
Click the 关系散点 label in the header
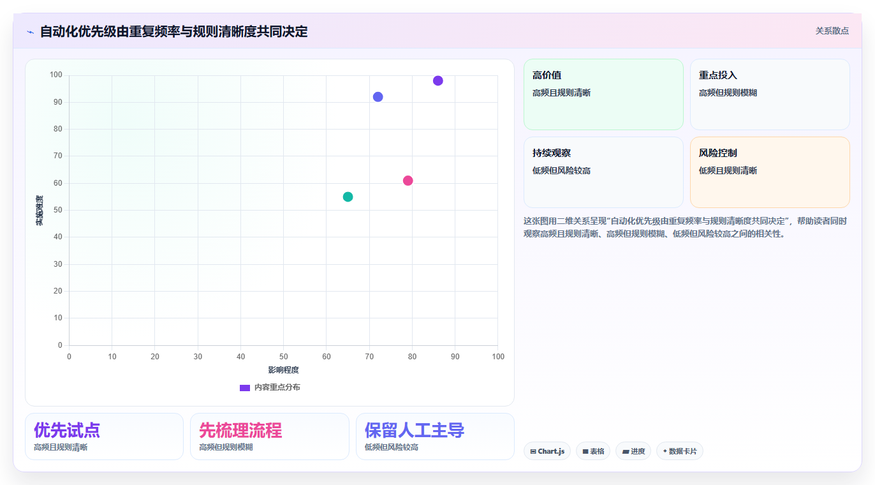coord(832,31)
